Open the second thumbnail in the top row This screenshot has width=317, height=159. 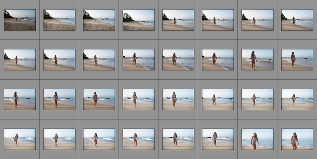click(59, 20)
